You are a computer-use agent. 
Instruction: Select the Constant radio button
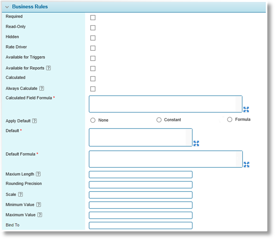pos(159,120)
